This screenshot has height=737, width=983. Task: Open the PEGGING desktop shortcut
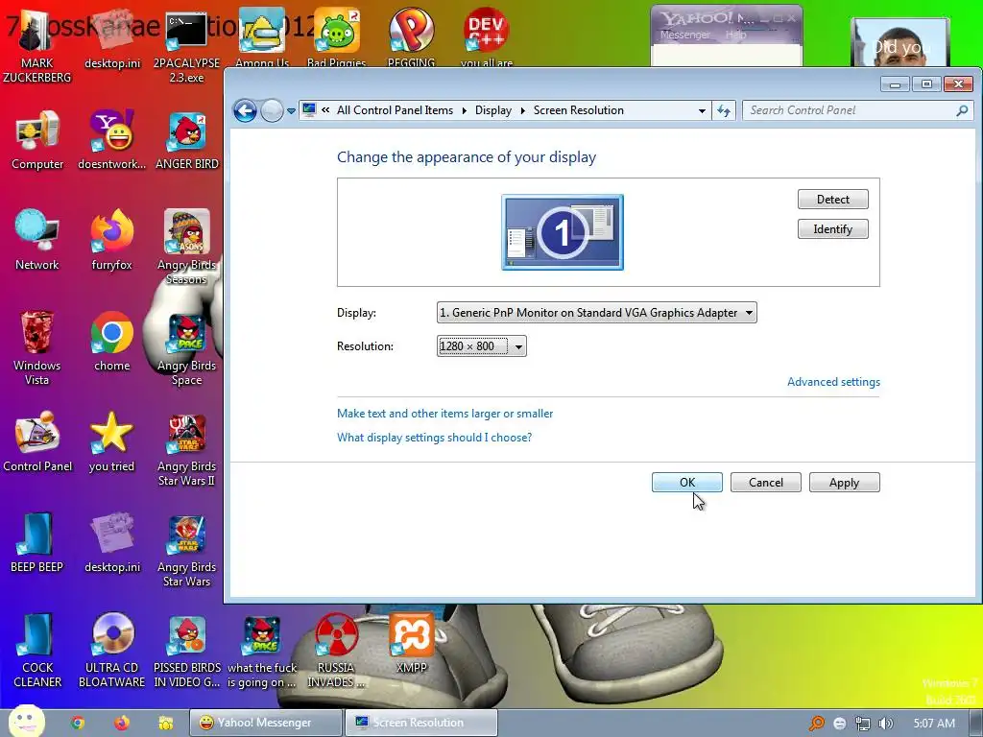411,36
